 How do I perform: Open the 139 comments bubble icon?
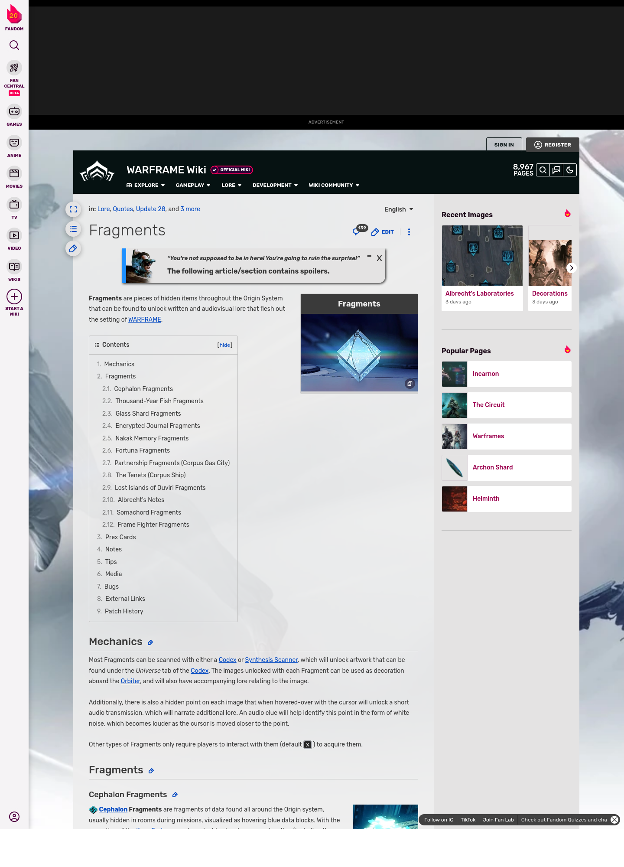359,231
